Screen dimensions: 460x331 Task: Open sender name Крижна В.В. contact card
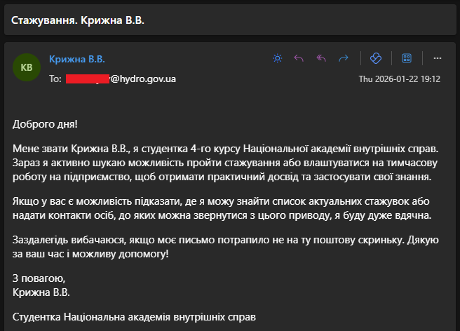[76, 59]
